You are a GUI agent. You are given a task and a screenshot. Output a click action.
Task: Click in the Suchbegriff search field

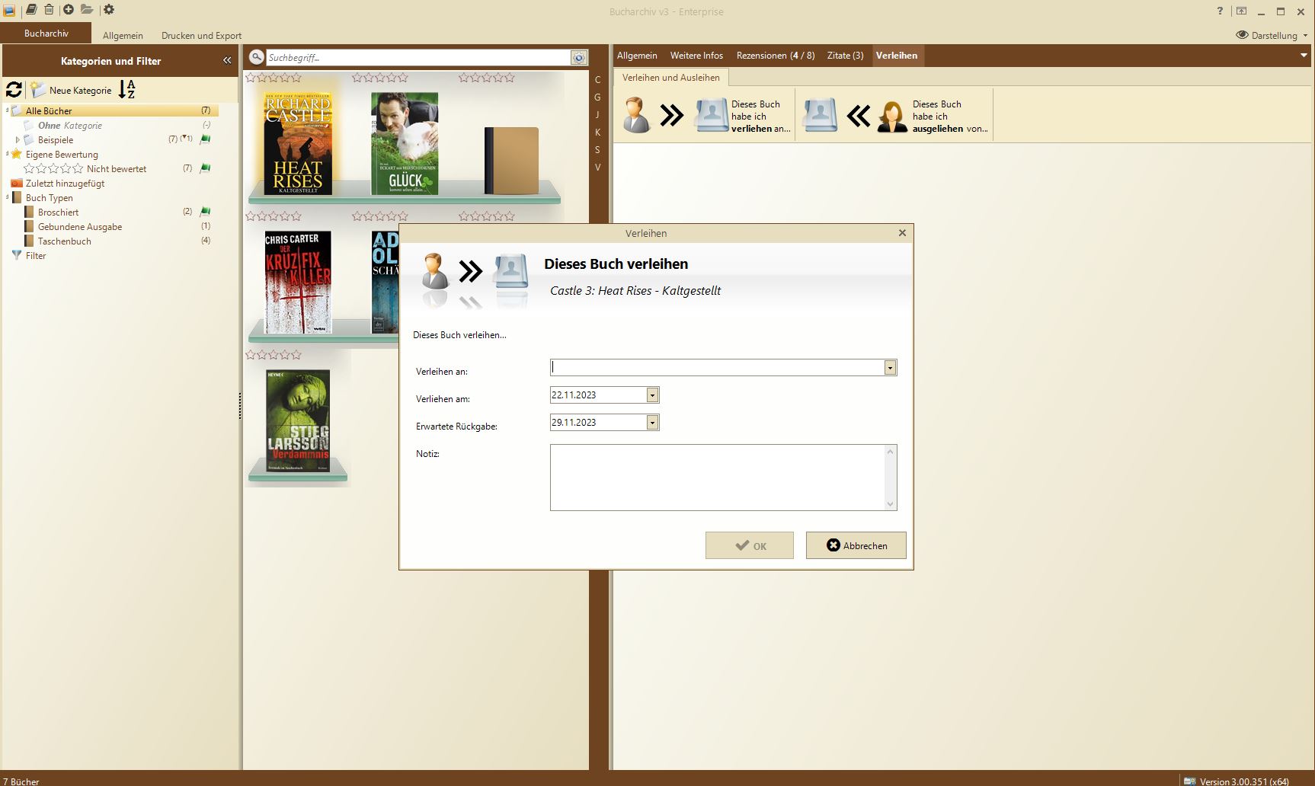pos(418,58)
